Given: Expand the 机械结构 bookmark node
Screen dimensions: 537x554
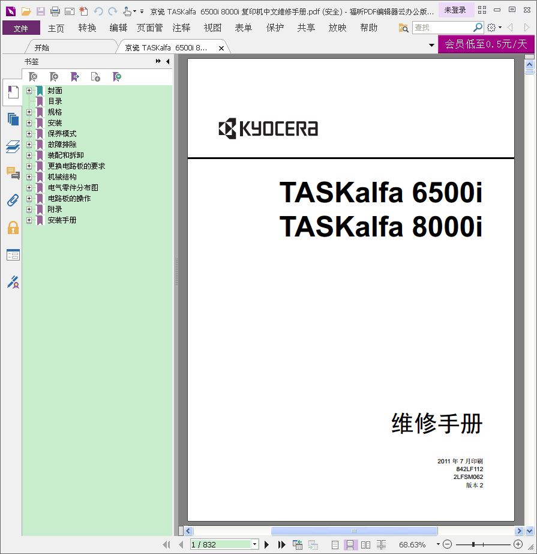Looking at the screenshot, I should (x=29, y=176).
